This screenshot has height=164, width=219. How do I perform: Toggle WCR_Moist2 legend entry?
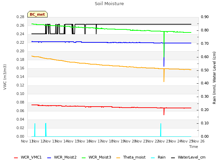tap(62, 157)
